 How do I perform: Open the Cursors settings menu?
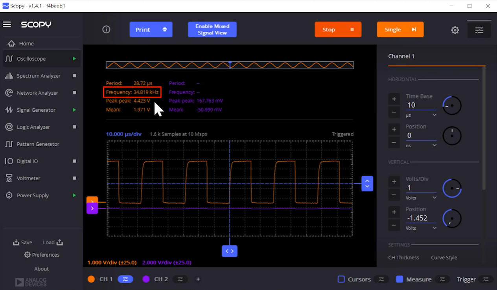(381, 279)
